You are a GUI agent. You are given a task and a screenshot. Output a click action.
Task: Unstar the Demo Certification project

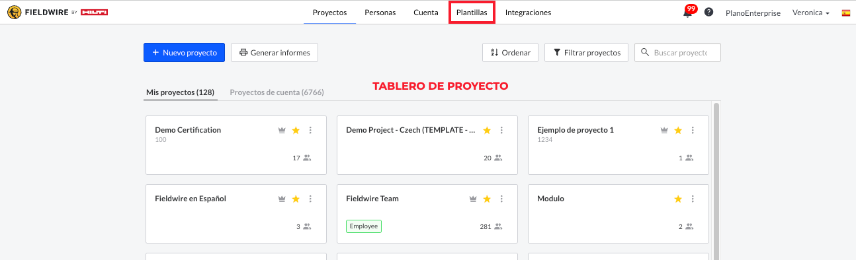(296, 130)
